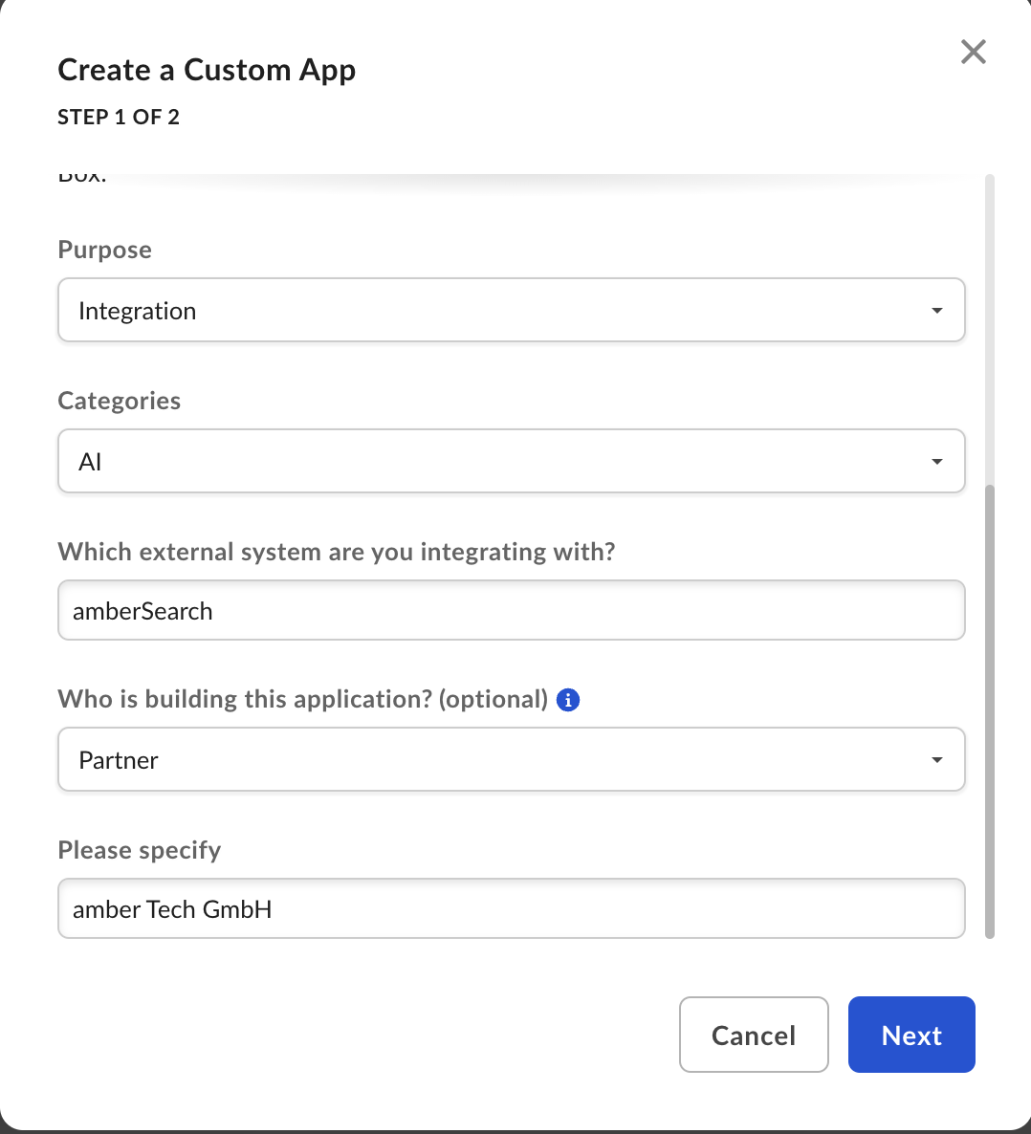
Task: Click the Please specify label
Action: click(x=140, y=851)
